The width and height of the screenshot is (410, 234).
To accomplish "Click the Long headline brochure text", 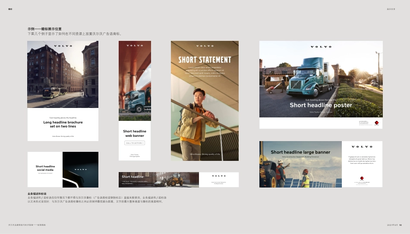I will point(63,124).
